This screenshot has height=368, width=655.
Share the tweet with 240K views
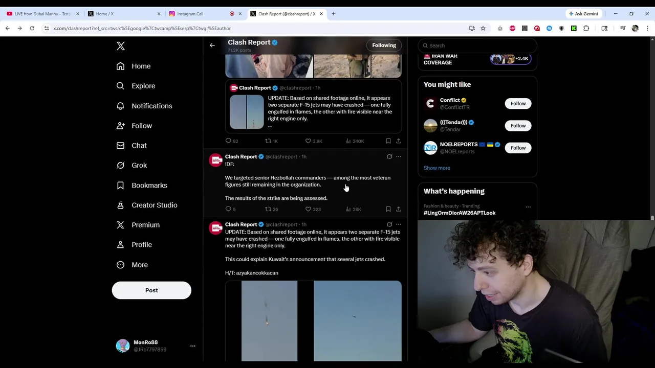(399, 141)
